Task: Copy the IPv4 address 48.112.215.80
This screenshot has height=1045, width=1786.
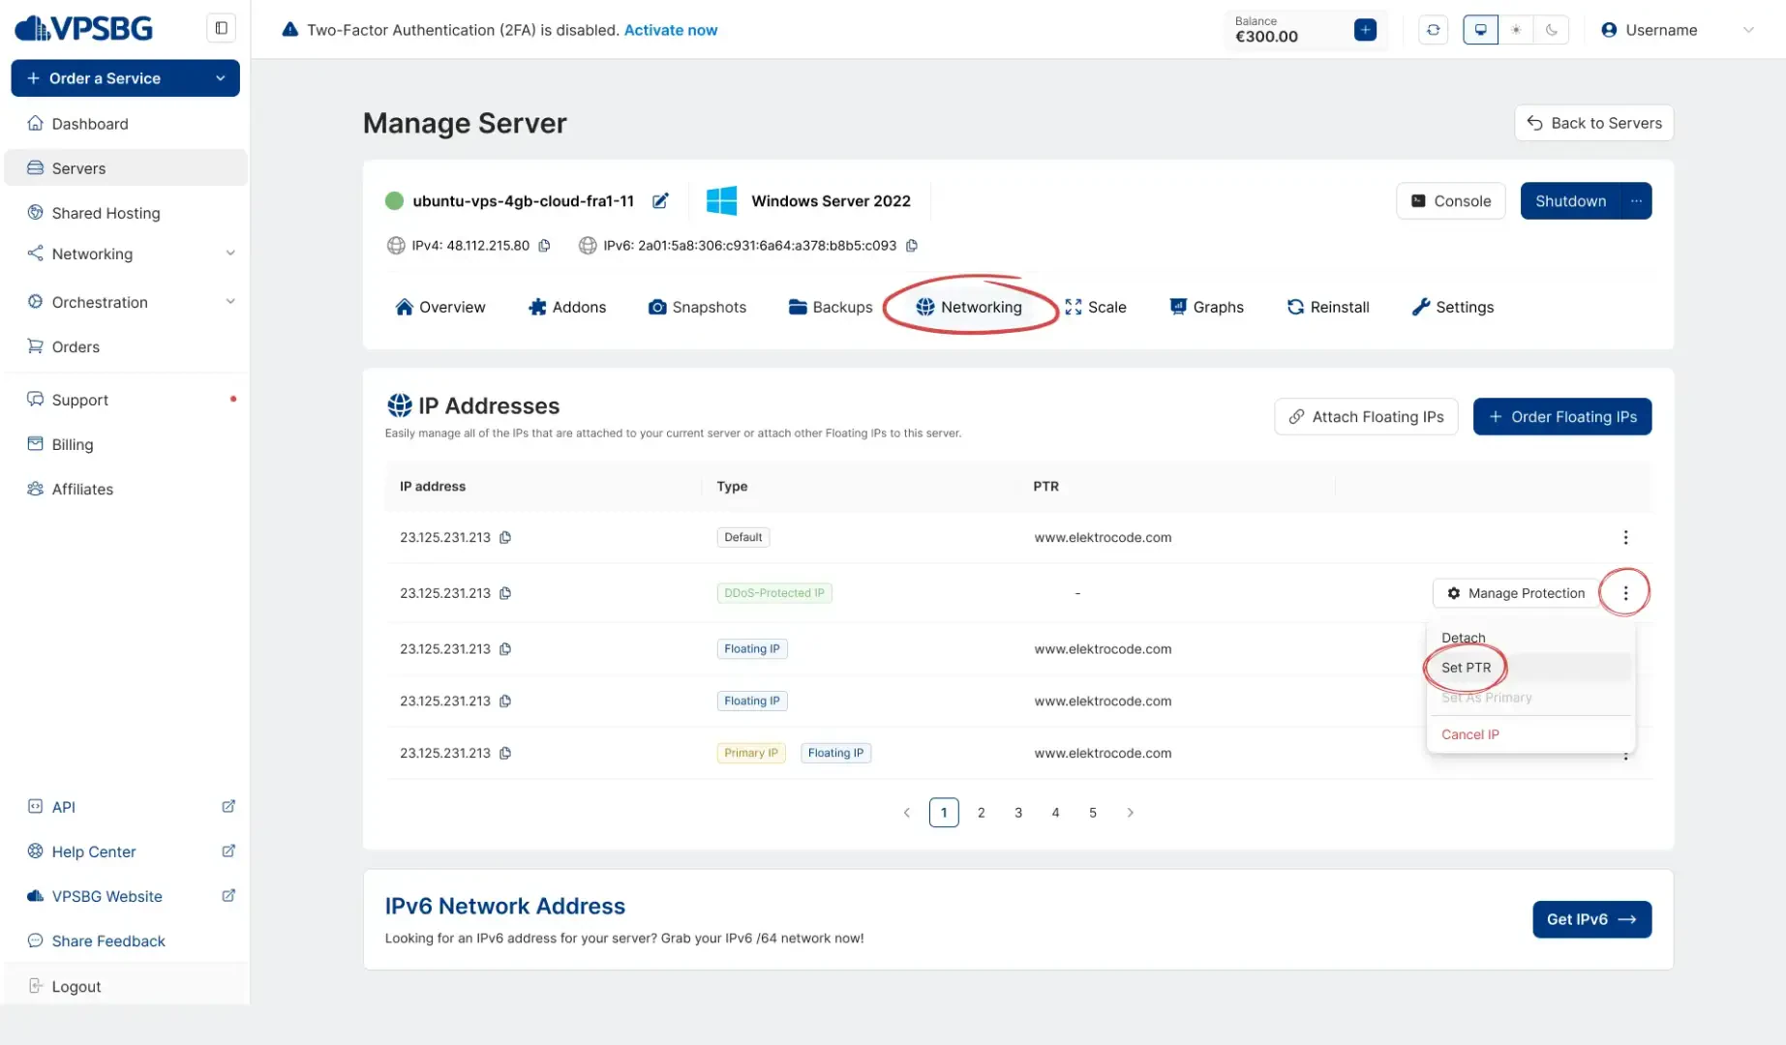Action: pyautogui.click(x=544, y=246)
